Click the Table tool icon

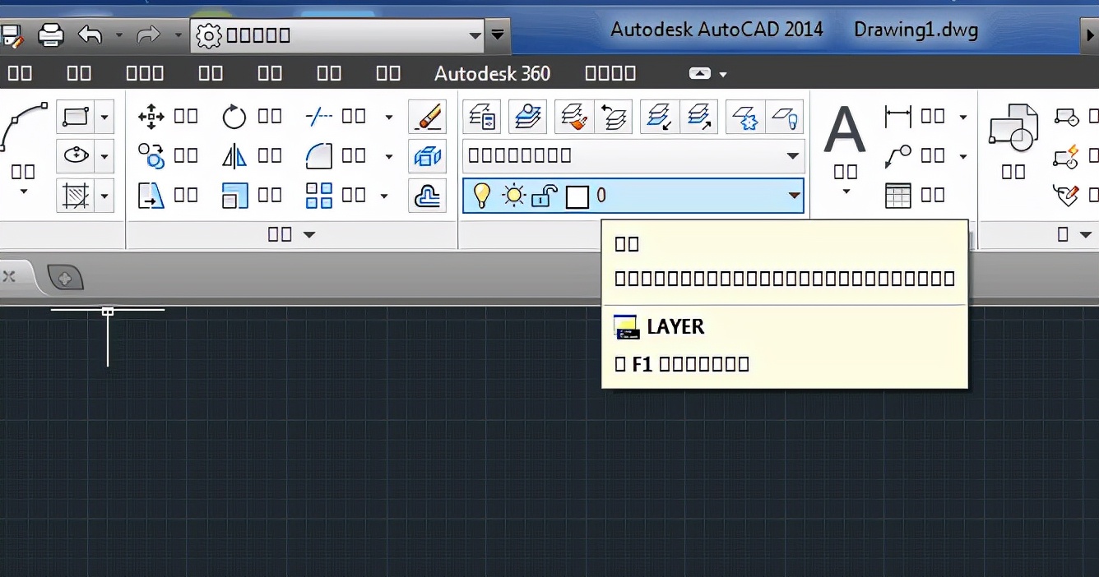[x=897, y=195]
